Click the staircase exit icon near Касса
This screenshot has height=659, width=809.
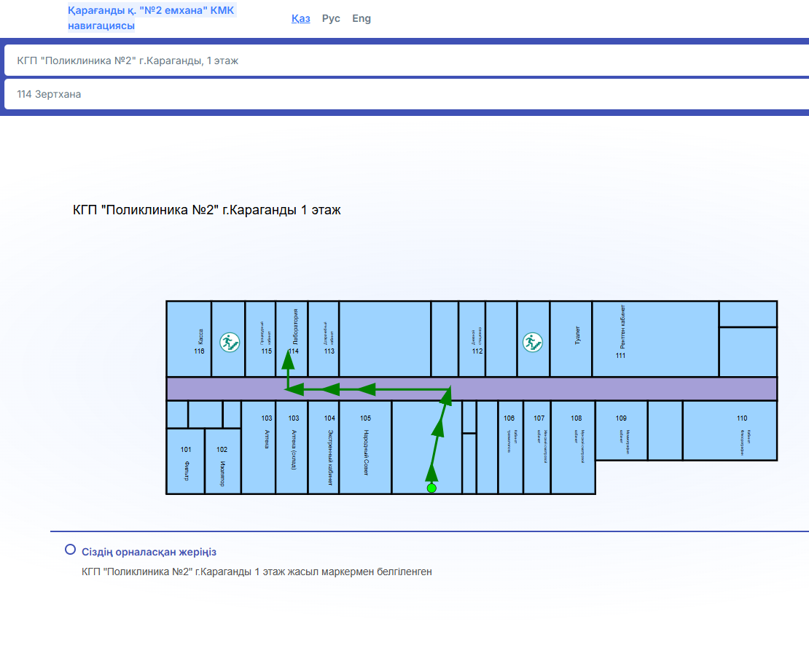click(x=230, y=342)
